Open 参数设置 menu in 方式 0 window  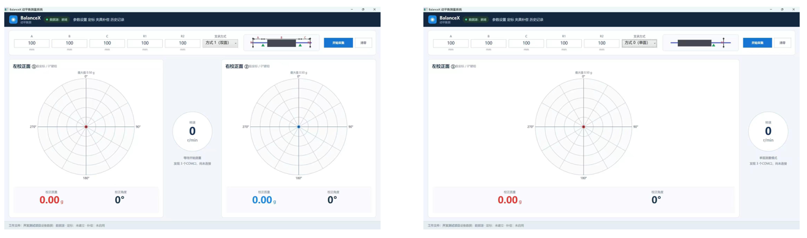pos(499,20)
